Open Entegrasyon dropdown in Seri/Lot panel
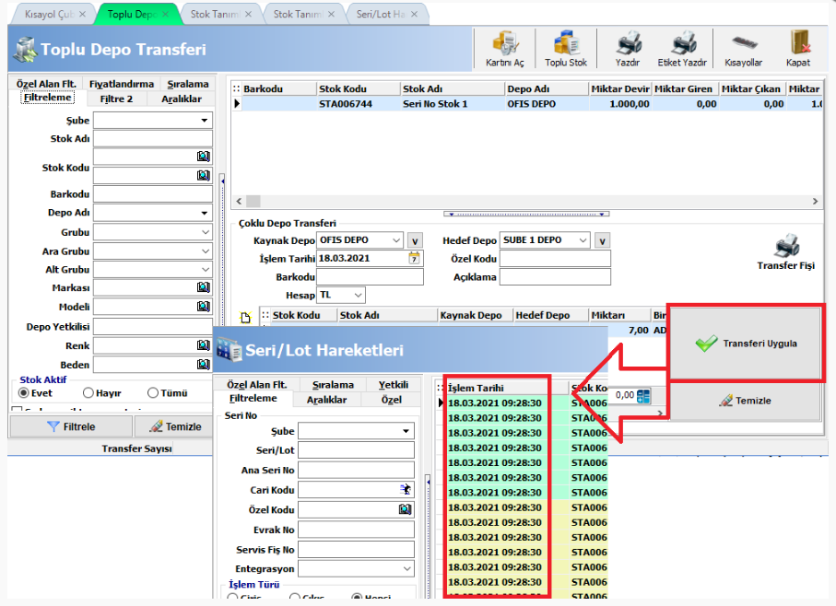 [406, 569]
